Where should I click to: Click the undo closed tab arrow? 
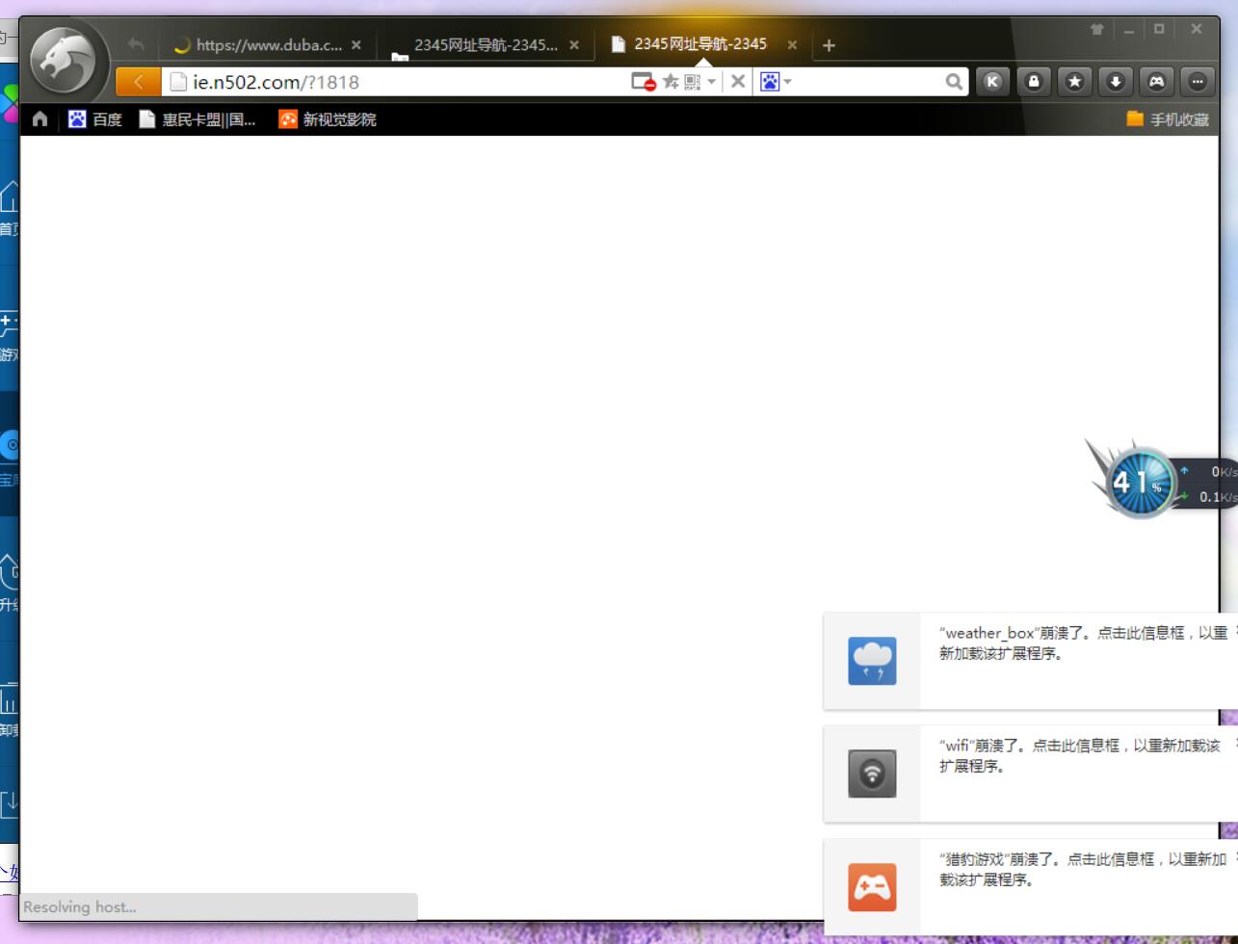point(136,44)
